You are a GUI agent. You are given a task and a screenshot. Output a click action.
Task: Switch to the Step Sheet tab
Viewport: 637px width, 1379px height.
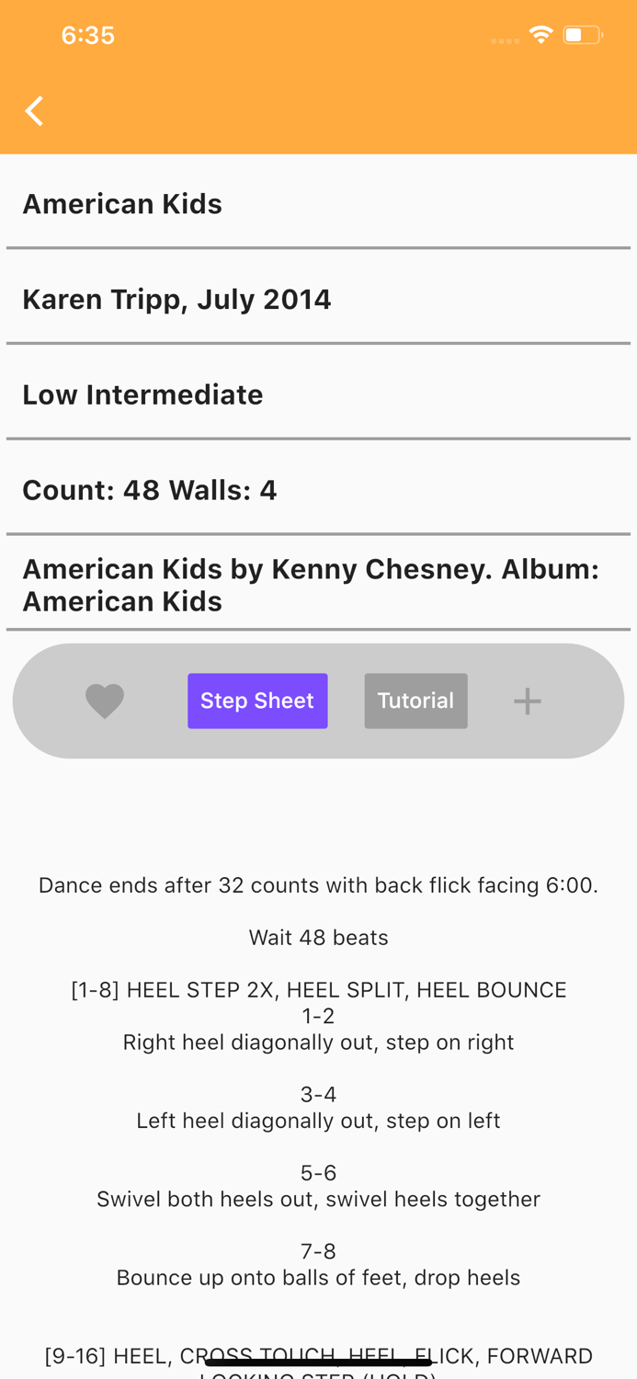coord(257,701)
